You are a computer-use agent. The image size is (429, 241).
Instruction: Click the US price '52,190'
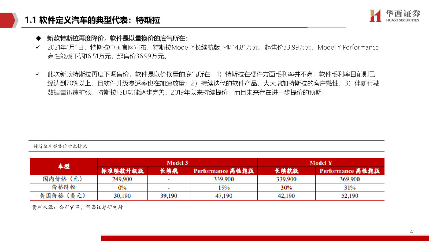[350, 196]
